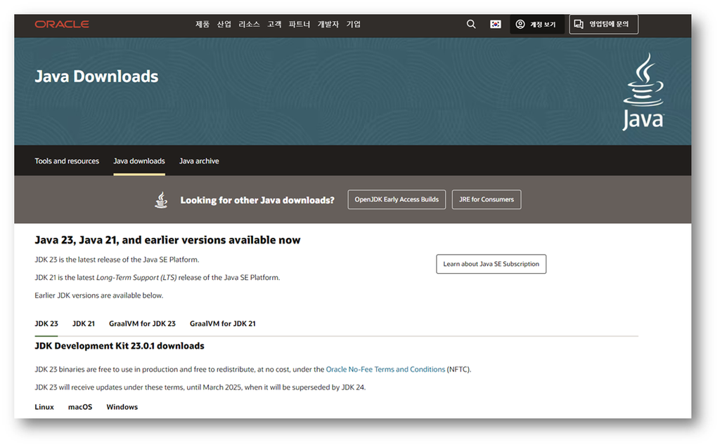
Task: Open the 파트너 menu
Action: click(x=300, y=25)
